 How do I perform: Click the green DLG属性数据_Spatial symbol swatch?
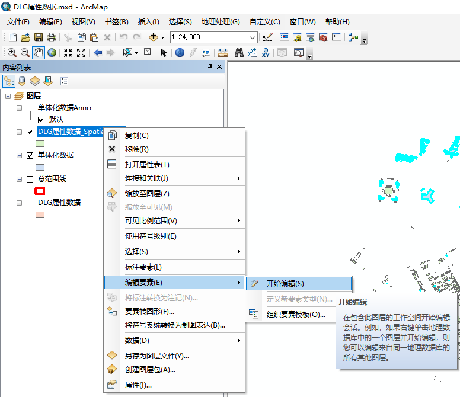pos(40,143)
